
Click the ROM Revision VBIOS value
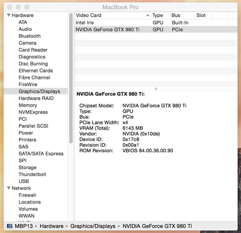148,151
